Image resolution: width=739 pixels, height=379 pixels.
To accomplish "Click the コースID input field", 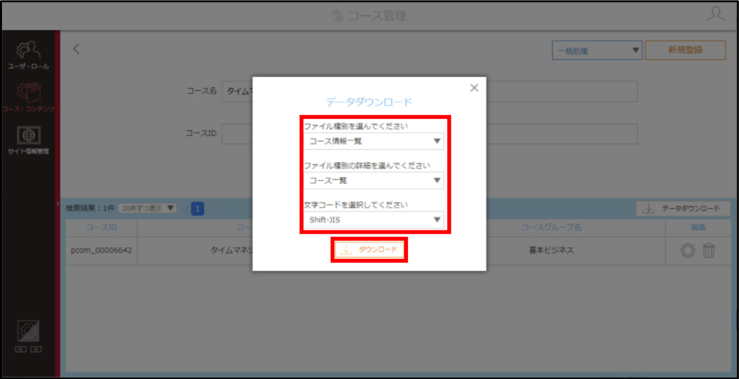I will coord(430,134).
